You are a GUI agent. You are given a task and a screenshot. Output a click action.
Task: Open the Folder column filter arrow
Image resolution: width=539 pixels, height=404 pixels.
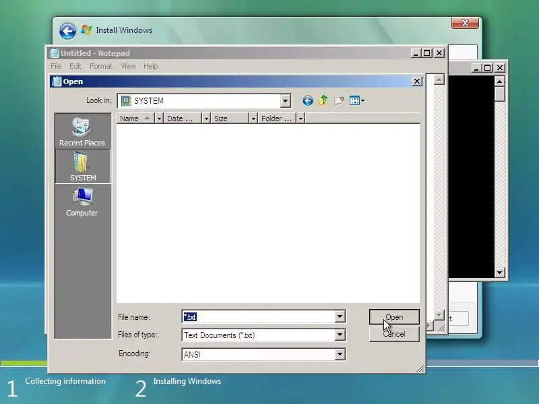point(300,119)
